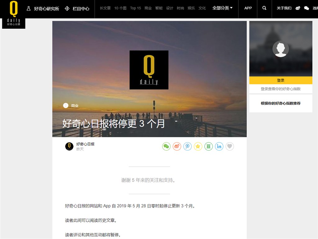Screen dimensions: 318x239
Task: Click the flask icon beside 好奇心研究所
Action: point(29,8)
